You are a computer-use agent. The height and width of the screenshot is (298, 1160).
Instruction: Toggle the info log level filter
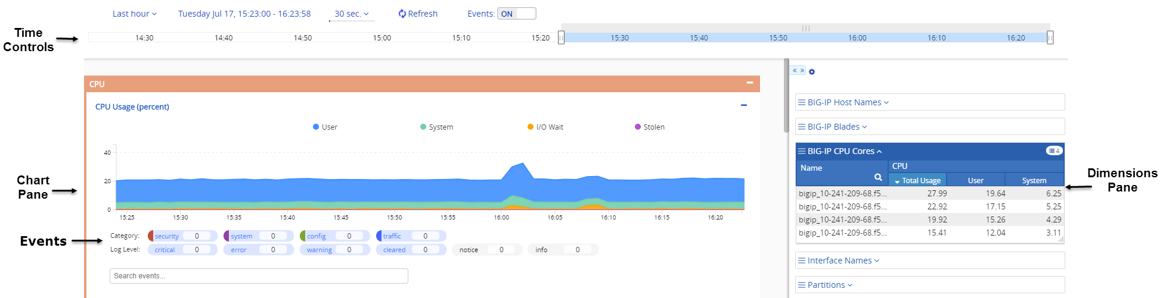[563, 250]
